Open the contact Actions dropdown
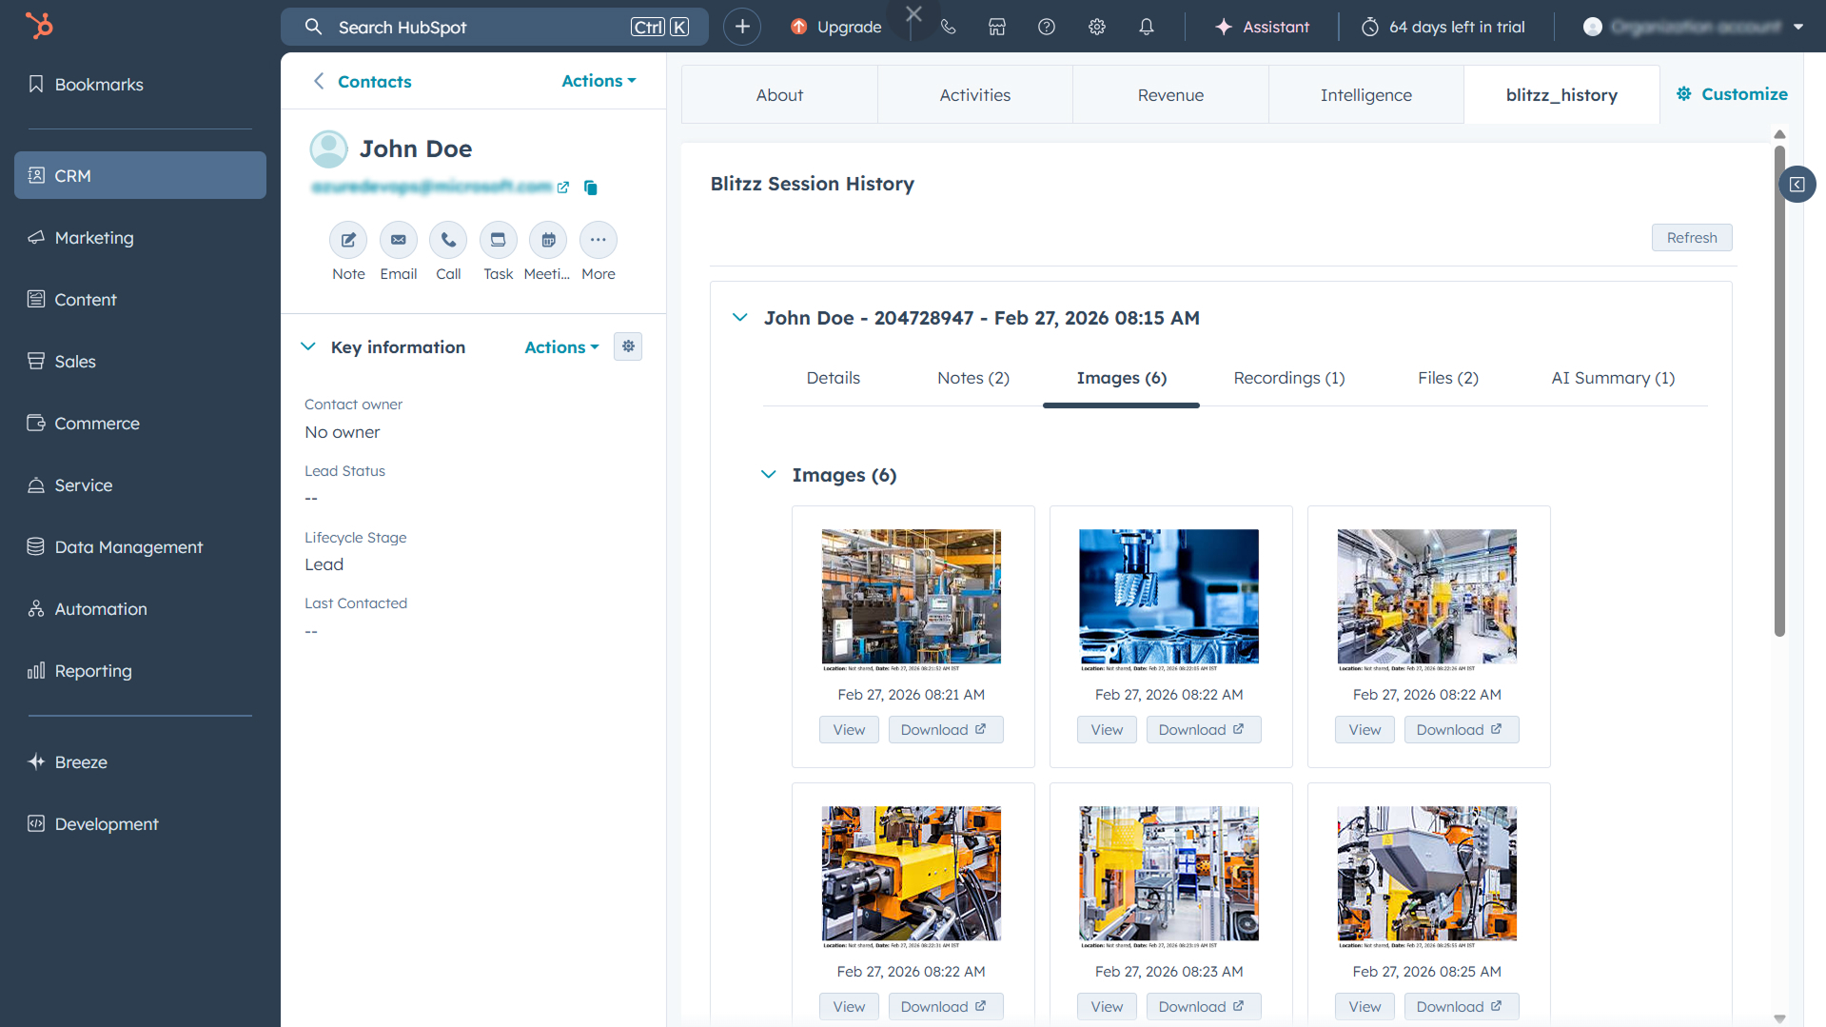1826x1027 pixels. 599,81
